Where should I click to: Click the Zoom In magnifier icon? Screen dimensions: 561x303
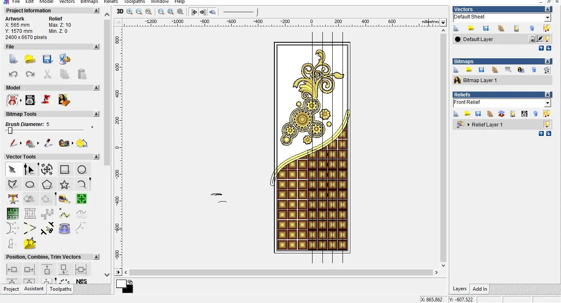130,12
